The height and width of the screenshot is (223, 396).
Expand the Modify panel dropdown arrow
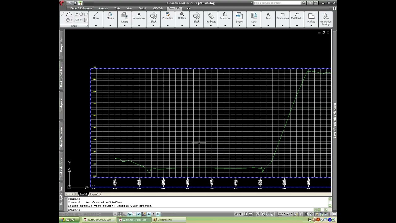pos(110,25)
